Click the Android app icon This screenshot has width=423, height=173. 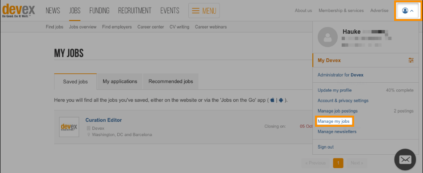(281, 100)
